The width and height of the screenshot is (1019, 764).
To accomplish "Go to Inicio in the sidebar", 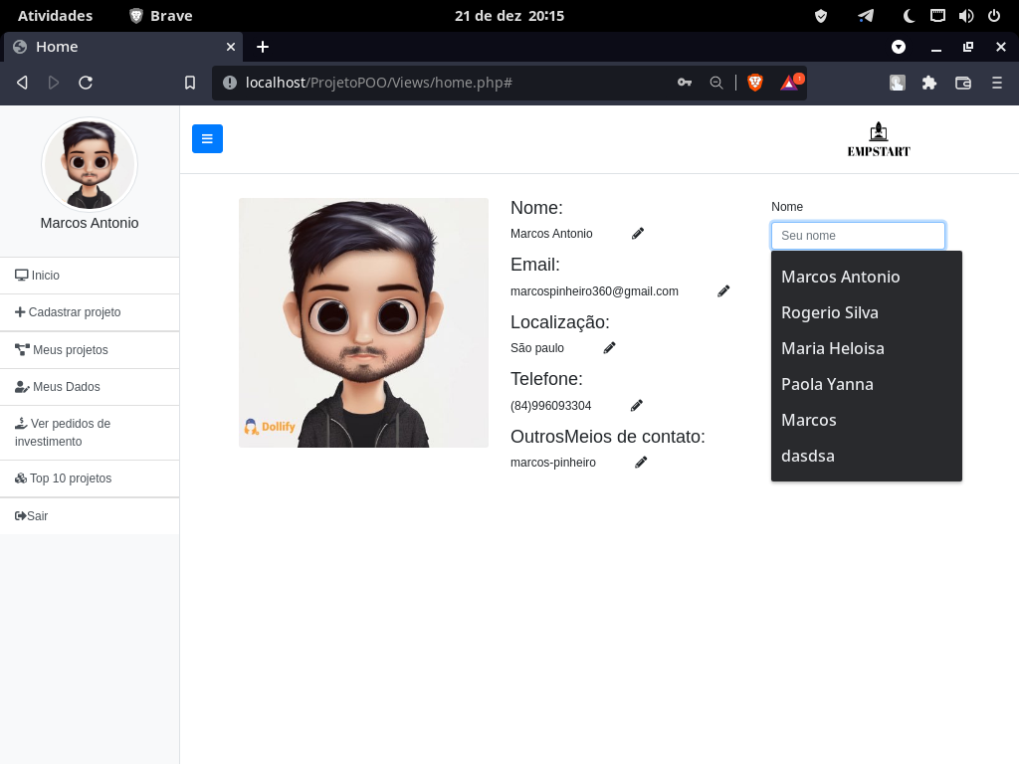I will [90, 276].
